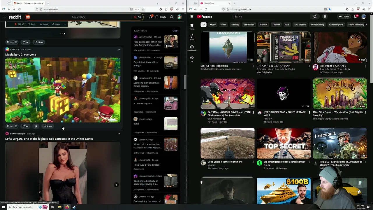Share the MapleStory 2 post
The height and width of the screenshot is (210, 373).
(47, 126)
